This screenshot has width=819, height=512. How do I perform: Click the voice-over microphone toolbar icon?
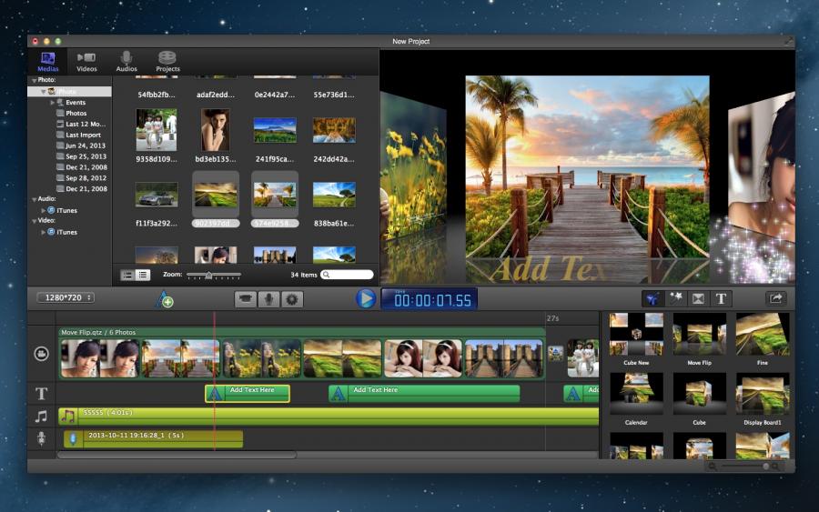pyautogui.click(x=268, y=299)
